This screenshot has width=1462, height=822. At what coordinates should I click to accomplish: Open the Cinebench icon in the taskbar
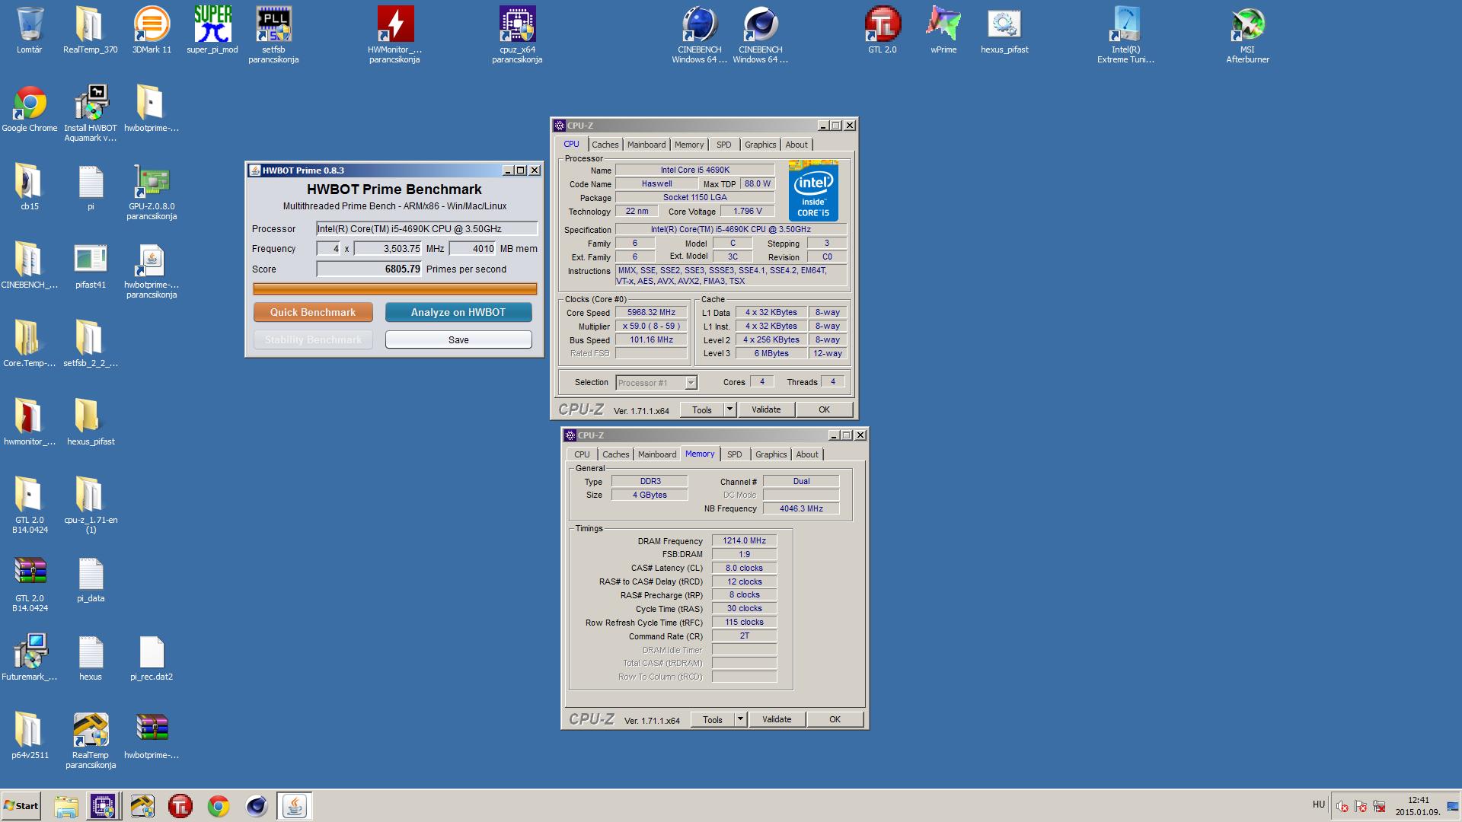(257, 806)
